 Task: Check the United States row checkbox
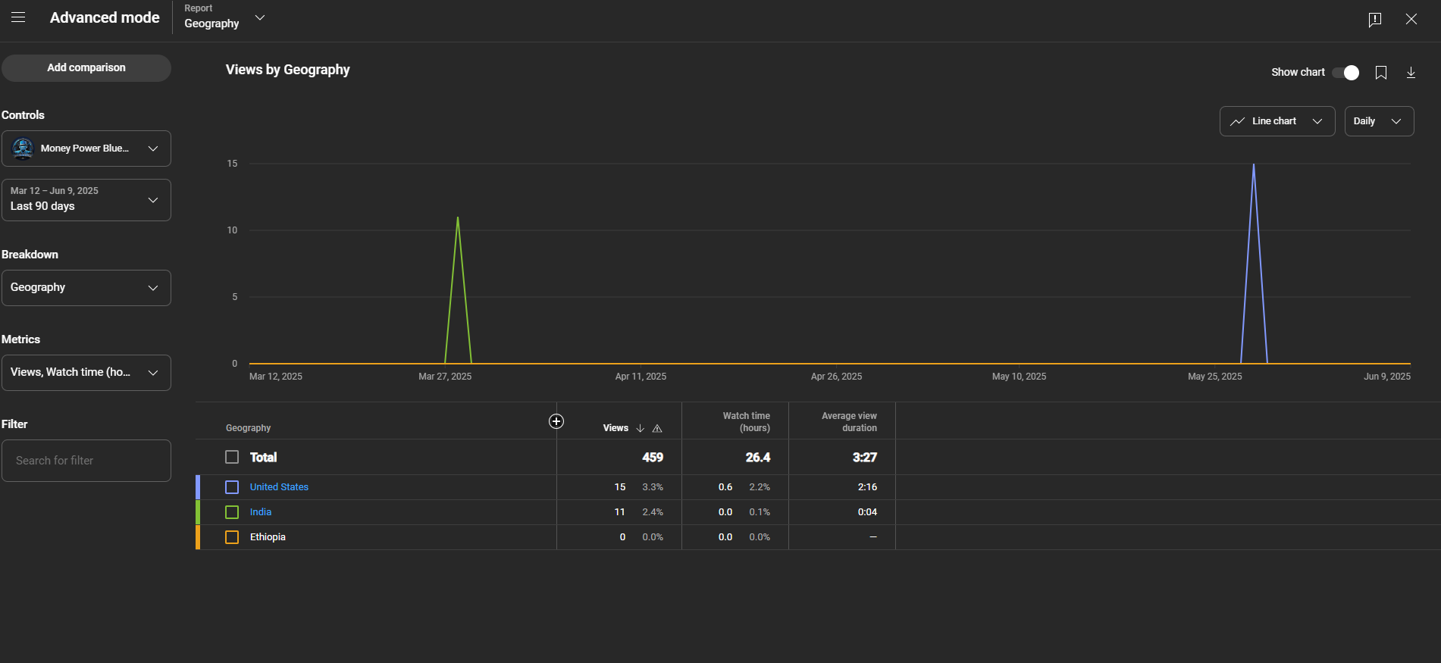(x=232, y=487)
